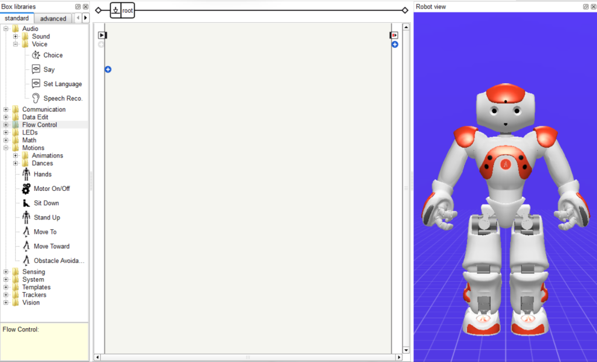Switch to the advanced tab
Image resolution: width=597 pixels, height=362 pixels.
tap(53, 19)
